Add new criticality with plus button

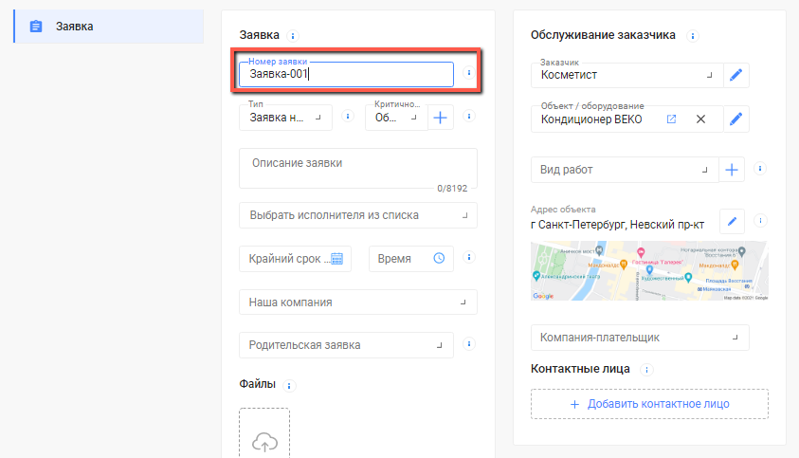[x=441, y=118]
